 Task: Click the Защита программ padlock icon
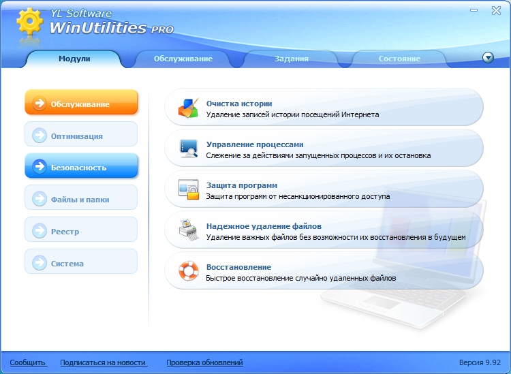click(188, 189)
